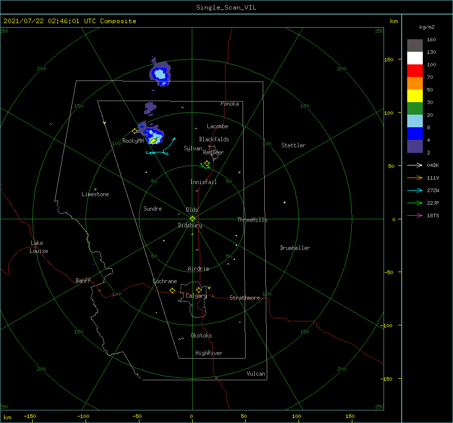
Task: Click the white 100-130 legend swatch
Action: [x=415, y=58]
